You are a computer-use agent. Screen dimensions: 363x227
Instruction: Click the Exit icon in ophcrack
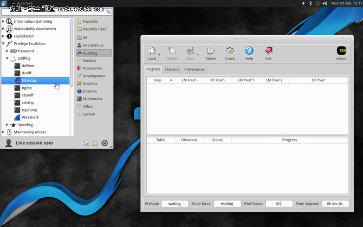tap(268, 51)
